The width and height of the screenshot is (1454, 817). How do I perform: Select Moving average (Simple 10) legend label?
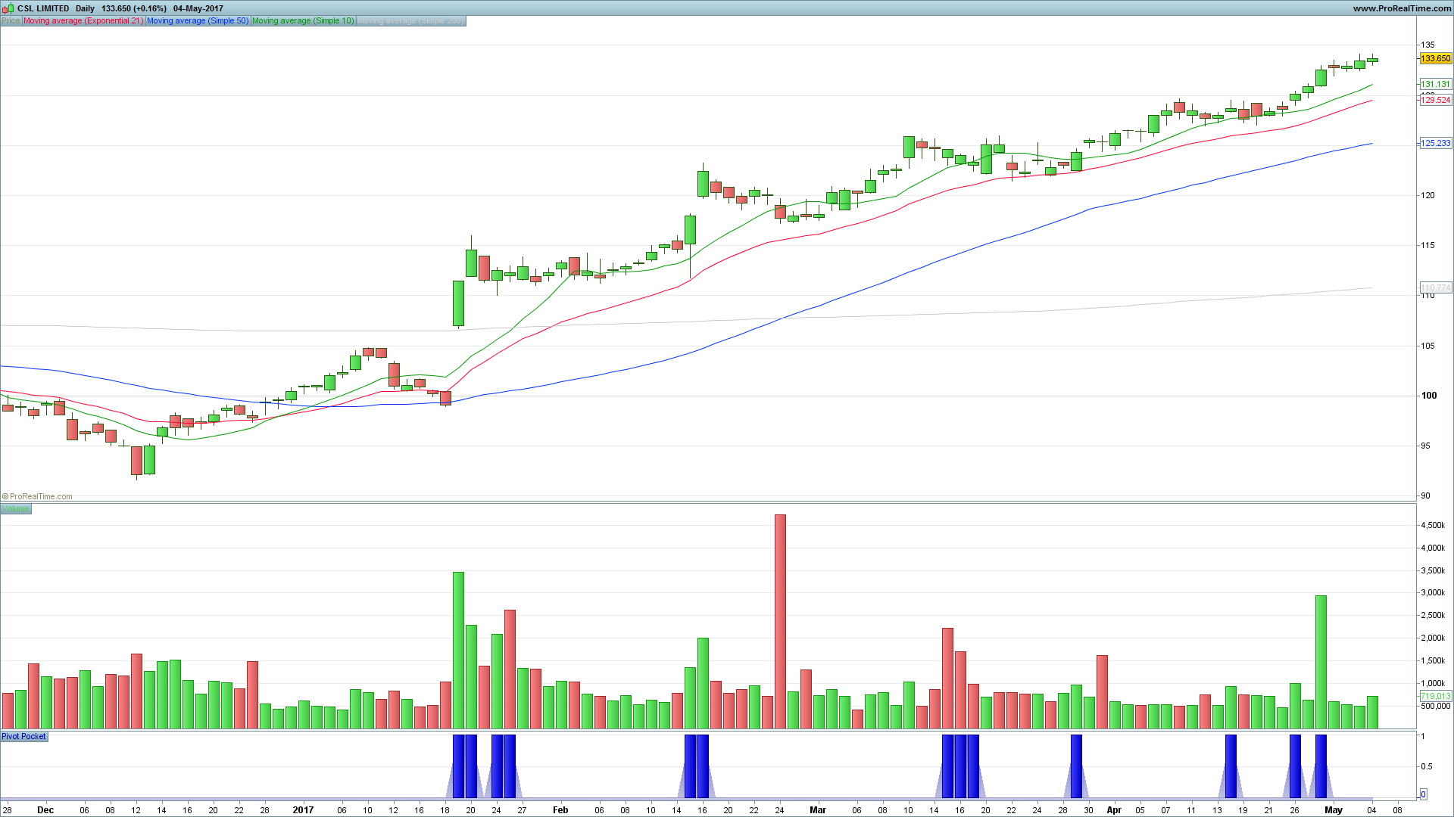[x=303, y=20]
